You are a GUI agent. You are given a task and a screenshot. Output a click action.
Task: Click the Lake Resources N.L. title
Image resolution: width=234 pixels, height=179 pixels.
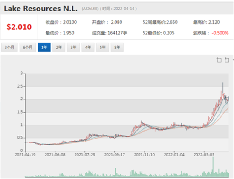pos(40,9)
